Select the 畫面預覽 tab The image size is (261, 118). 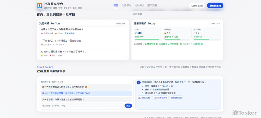click(152, 5)
